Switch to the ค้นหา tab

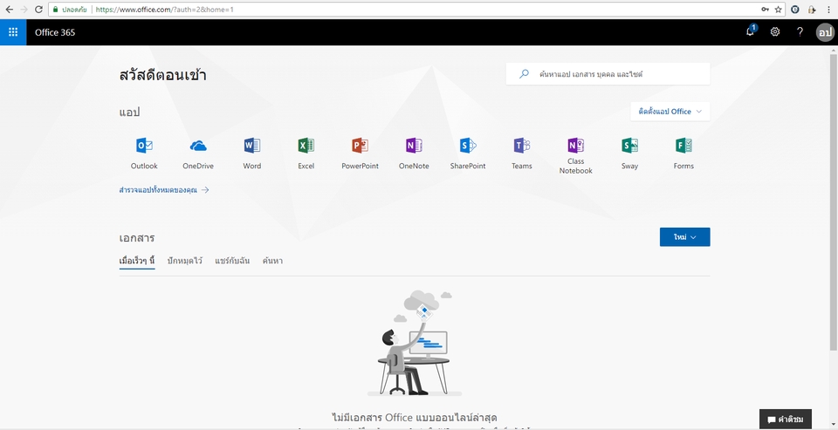coord(272,261)
